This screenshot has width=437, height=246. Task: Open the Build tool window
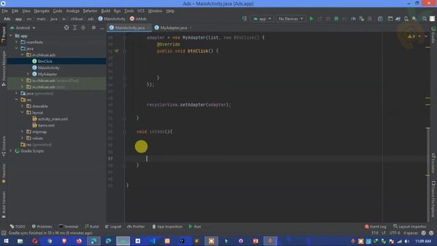click(91, 226)
